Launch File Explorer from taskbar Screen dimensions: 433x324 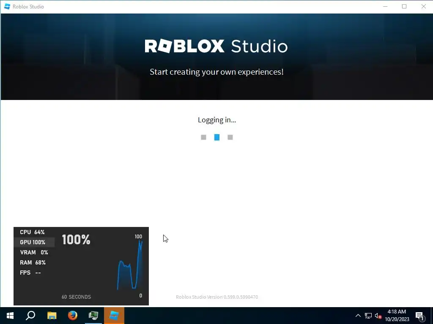pyautogui.click(x=52, y=316)
